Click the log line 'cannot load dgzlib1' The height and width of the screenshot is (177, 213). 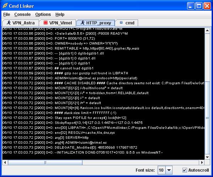tap(48, 68)
